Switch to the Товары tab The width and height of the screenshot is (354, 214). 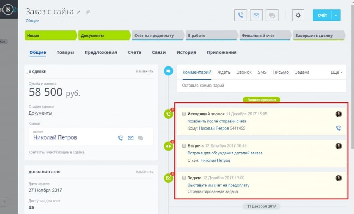pos(65,52)
